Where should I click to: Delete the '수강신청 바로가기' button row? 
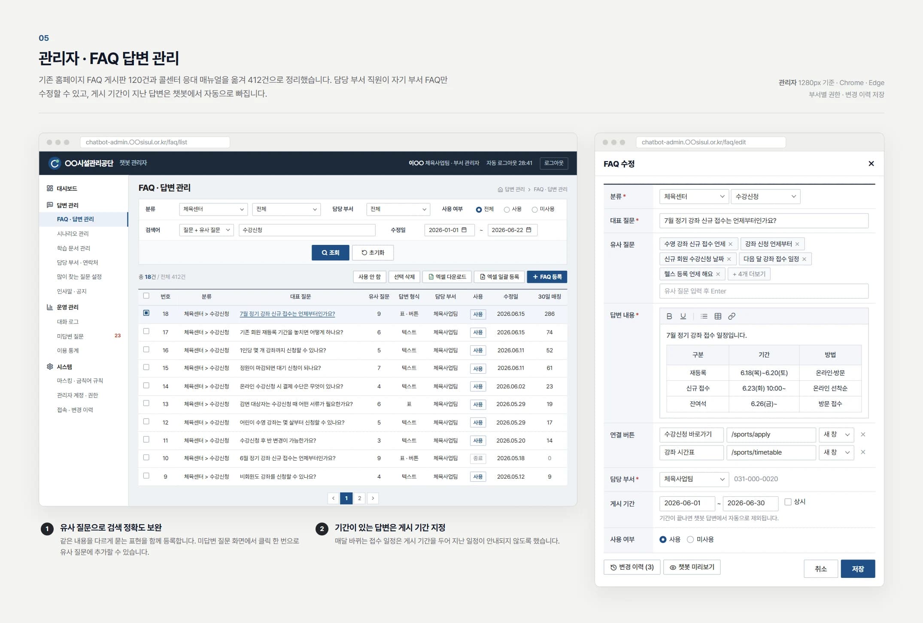(x=863, y=434)
